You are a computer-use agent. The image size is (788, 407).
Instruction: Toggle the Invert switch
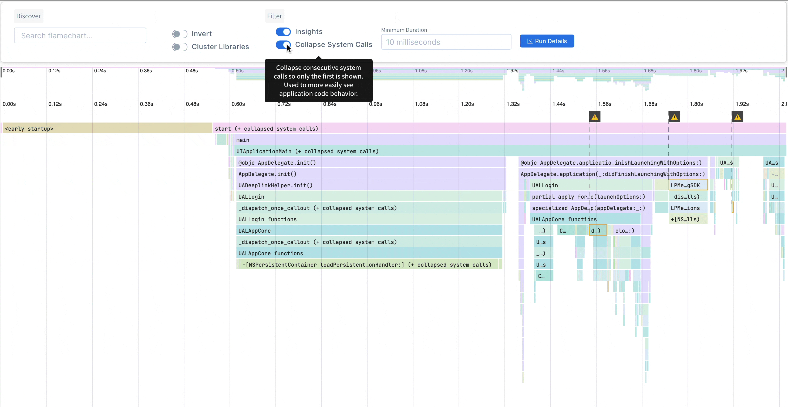[180, 34]
